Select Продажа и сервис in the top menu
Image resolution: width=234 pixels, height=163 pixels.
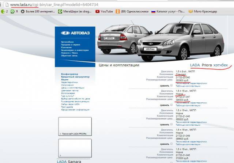tap(69, 45)
